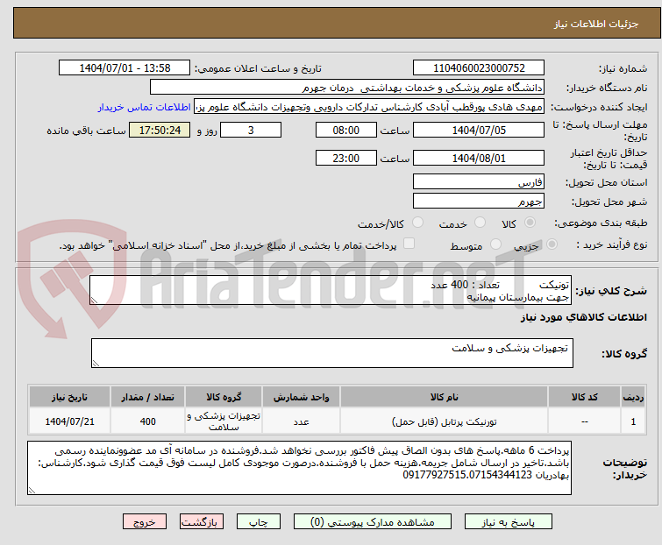This screenshot has height=545, width=662.
Task: Click the ردیف column header
Action: (633, 397)
